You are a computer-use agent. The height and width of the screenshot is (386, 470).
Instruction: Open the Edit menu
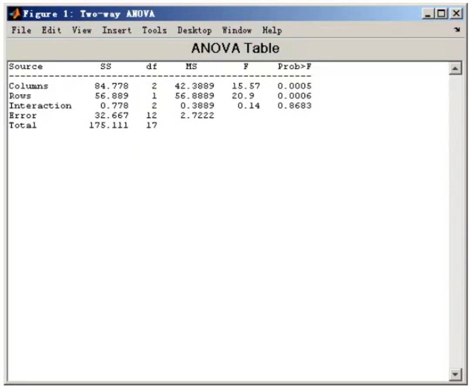pos(51,30)
